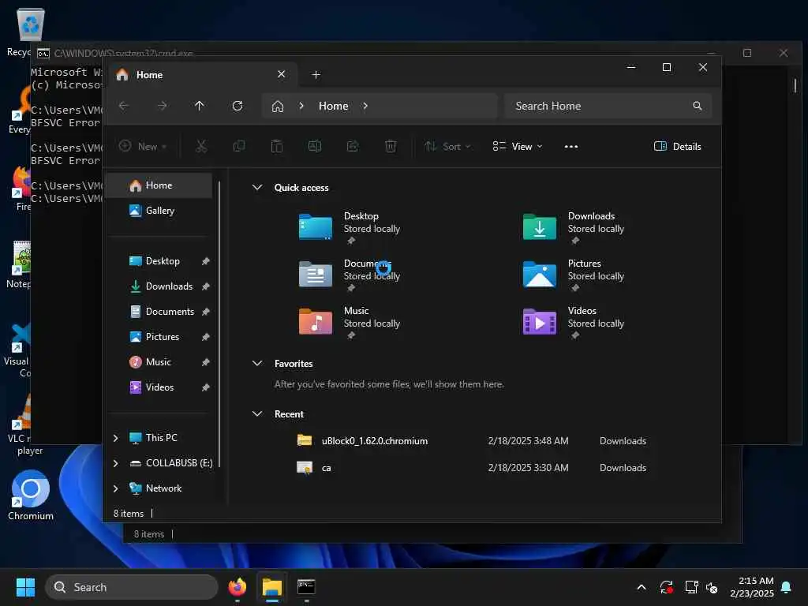Open the Sort dropdown menu
Image resolution: width=808 pixels, height=606 pixels.
tap(447, 147)
